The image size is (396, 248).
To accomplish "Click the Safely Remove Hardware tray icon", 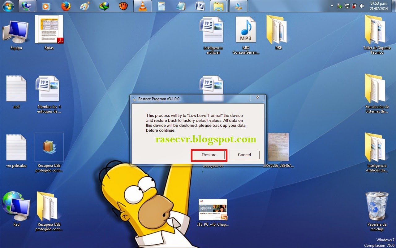I will [x=340, y=6].
